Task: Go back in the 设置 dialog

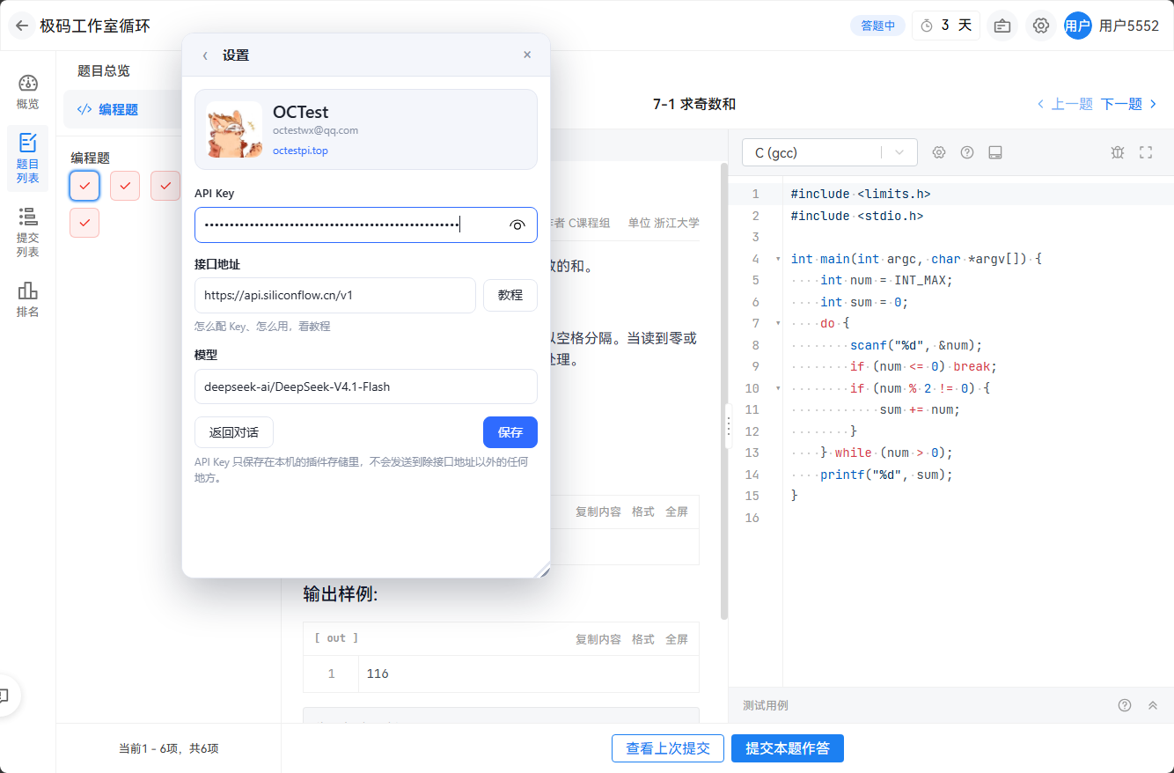Action: tap(205, 55)
